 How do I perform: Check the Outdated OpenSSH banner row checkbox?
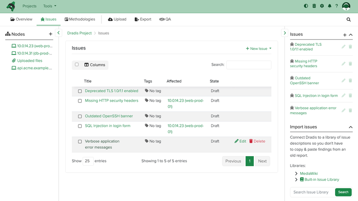point(80,116)
